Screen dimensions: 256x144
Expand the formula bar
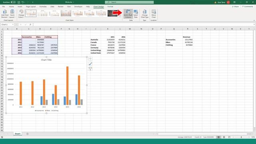click(x=254, y=24)
